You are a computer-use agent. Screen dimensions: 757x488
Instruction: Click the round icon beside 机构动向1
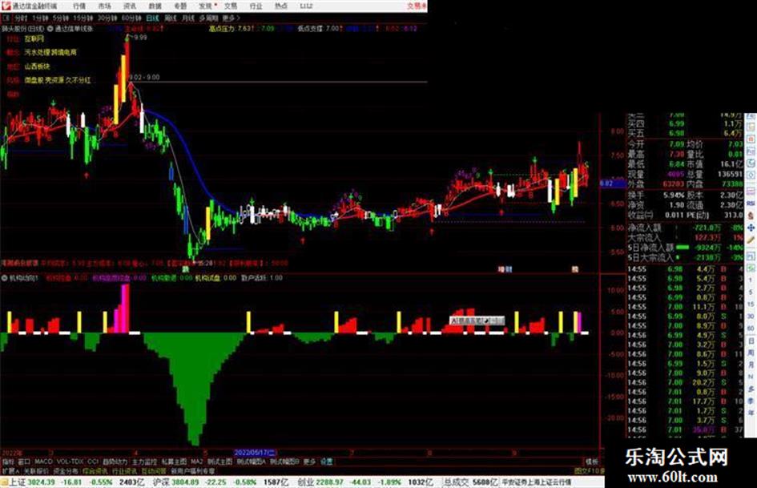4,278
